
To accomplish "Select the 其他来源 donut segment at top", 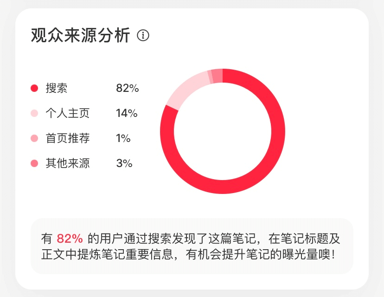I will point(218,76).
